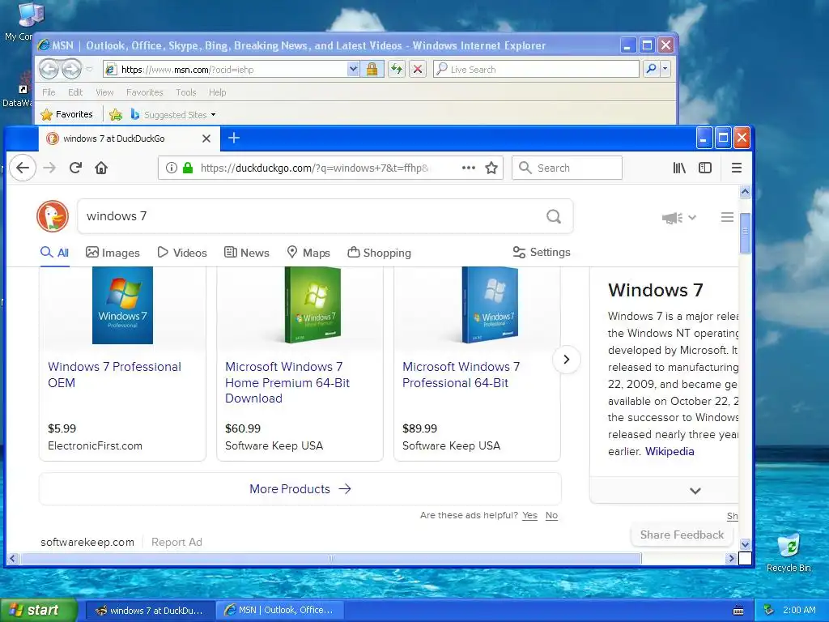Switch to MSN taskbar button
The image size is (829, 622).
279,611
